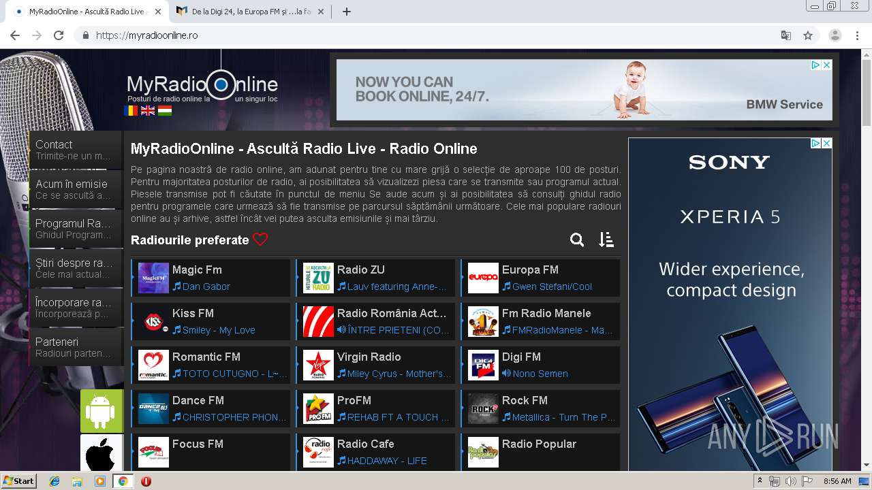Select the Hungarian flag language icon
Screen dimensions: 872x490
(x=165, y=110)
